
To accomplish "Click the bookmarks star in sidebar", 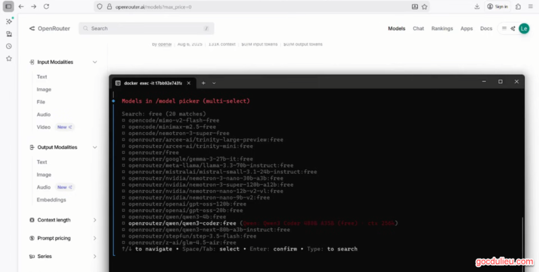I will (x=9, y=58).
